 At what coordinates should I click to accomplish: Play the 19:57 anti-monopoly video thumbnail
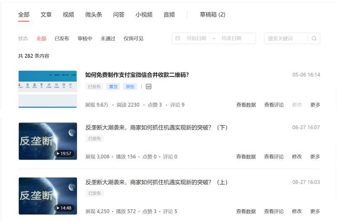pyautogui.click(x=48, y=141)
